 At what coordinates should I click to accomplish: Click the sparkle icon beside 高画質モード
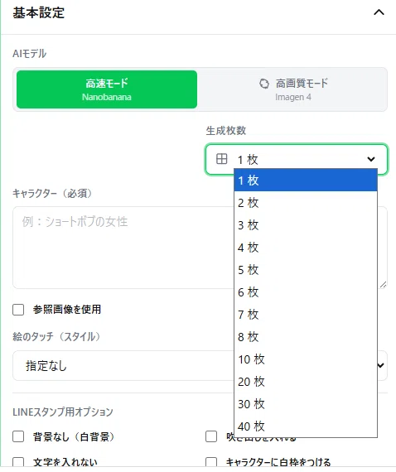[x=264, y=84]
